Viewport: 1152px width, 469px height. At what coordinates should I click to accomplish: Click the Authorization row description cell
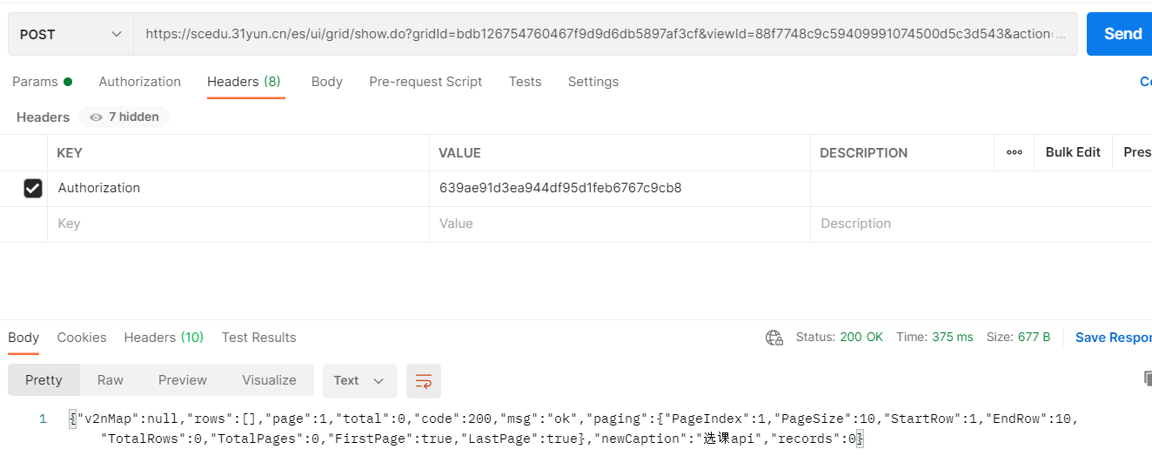click(981, 188)
